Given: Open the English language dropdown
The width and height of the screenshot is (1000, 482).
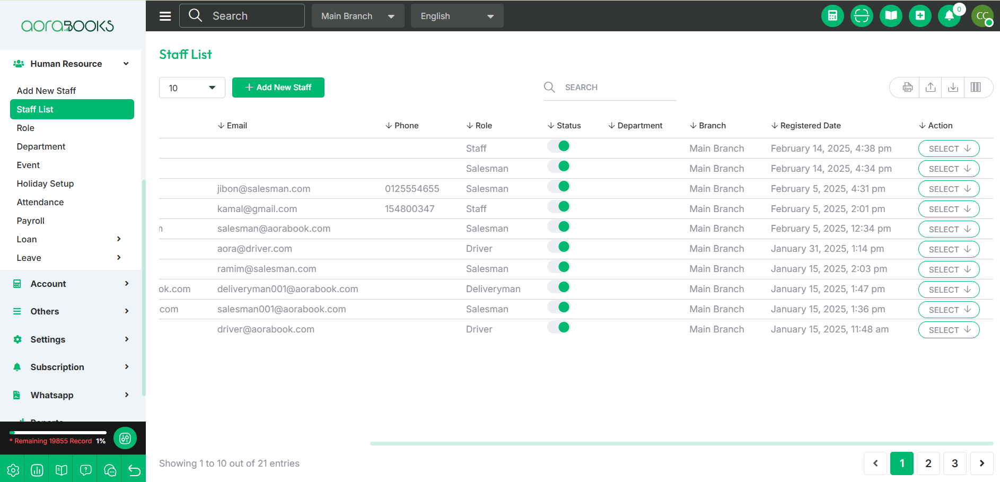Looking at the screenshot, I should click(457, 16).
